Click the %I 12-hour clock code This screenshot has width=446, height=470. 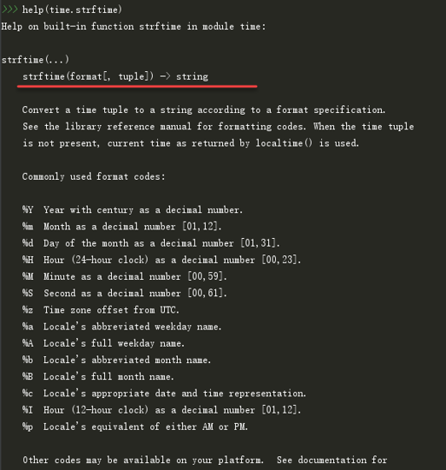28,409
